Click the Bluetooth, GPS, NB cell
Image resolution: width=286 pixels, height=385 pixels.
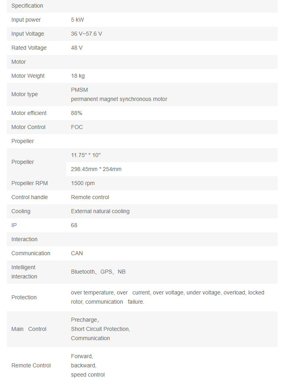pyautogui.click(x=98, y=272)
